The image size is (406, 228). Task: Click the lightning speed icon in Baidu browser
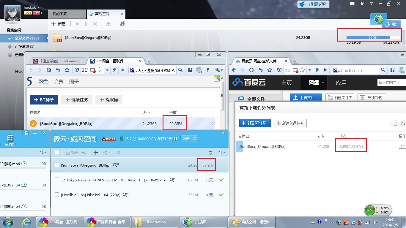coord(317,70)
